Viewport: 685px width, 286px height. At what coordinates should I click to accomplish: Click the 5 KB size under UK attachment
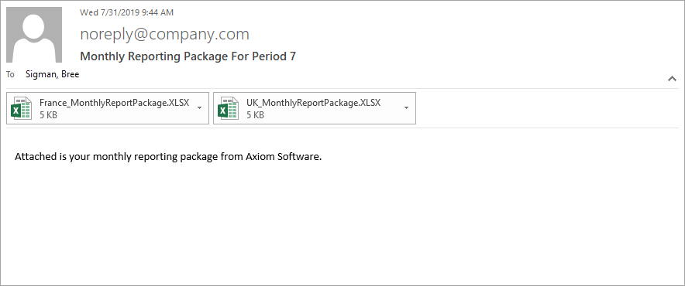255,115
